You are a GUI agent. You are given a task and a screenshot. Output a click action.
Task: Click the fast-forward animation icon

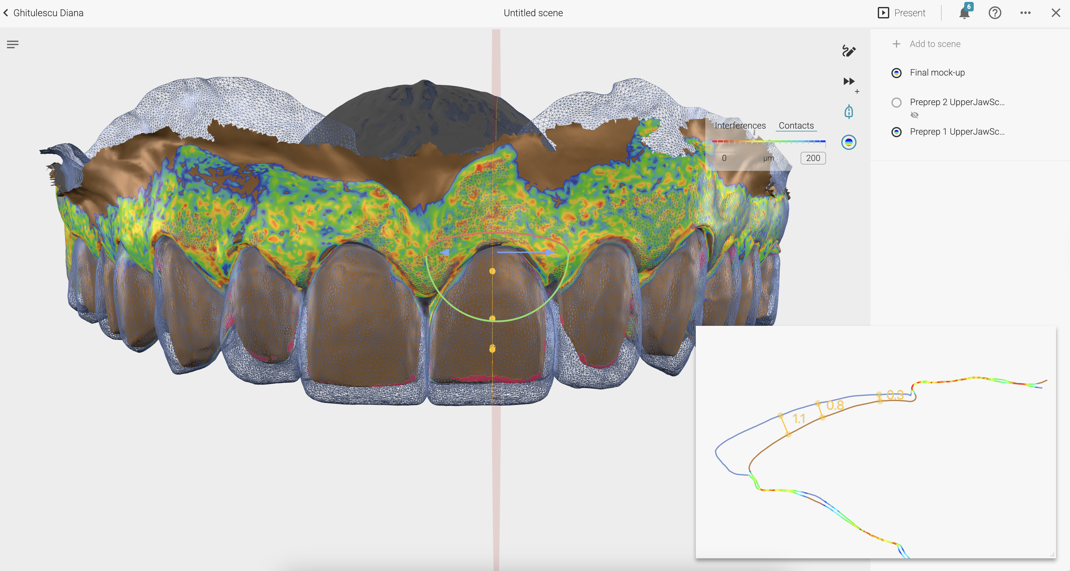[x=849, y=81]
